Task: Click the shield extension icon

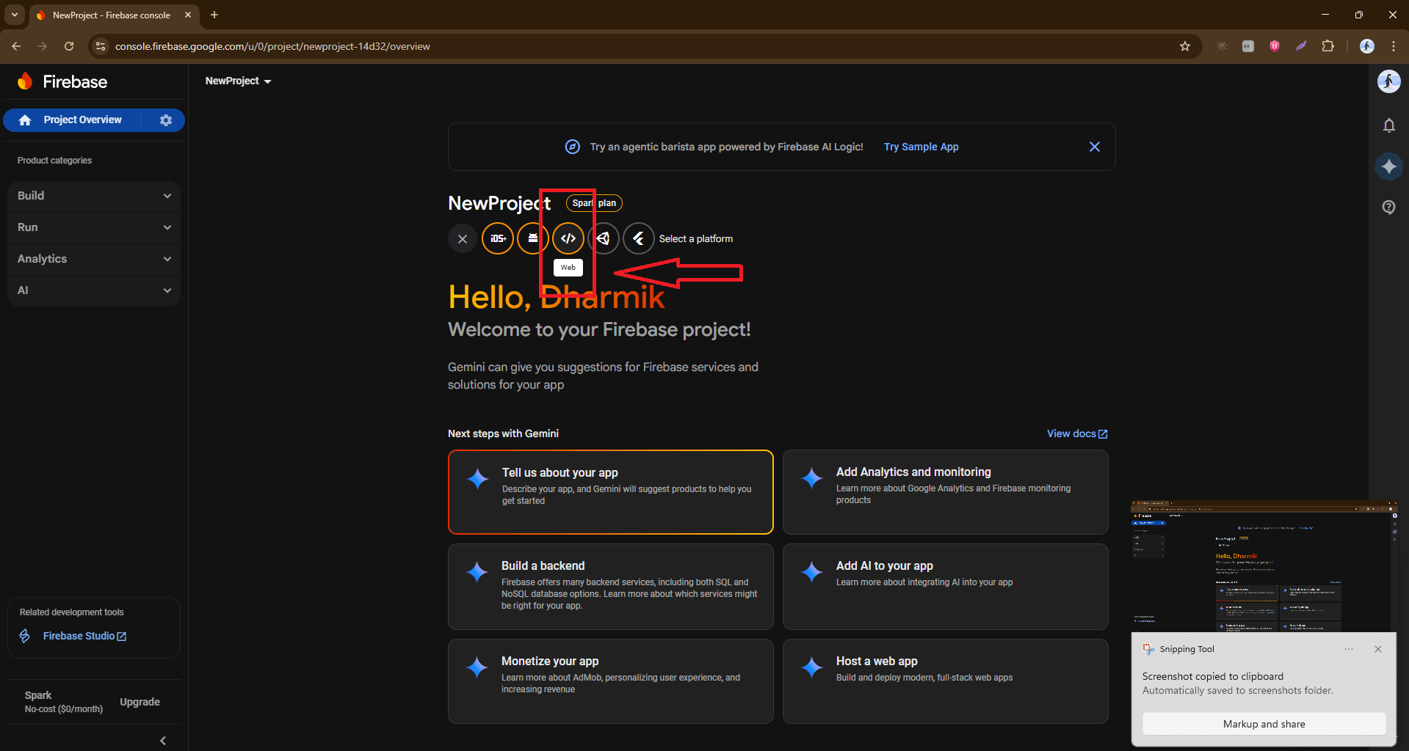Action: (1275, 46)
